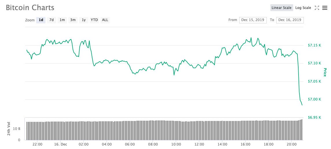331x149 pixels.
Task: Click the 24h volume bars area
Action: [x=164, y=130]
